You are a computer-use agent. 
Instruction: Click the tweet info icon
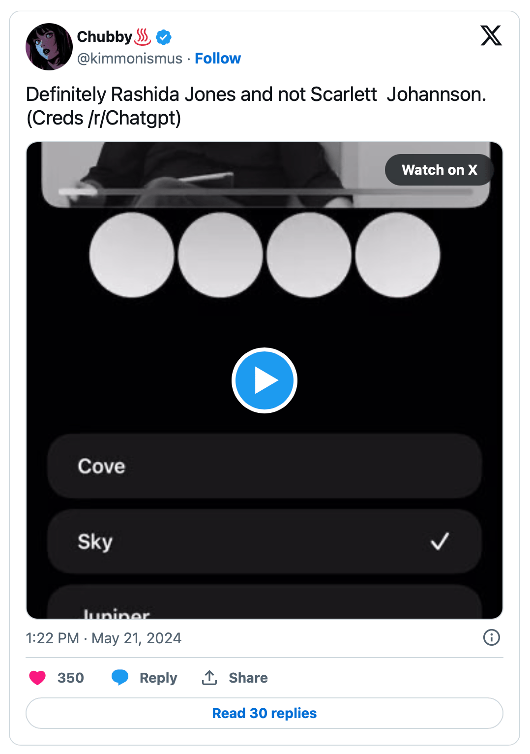pos(491,637)
